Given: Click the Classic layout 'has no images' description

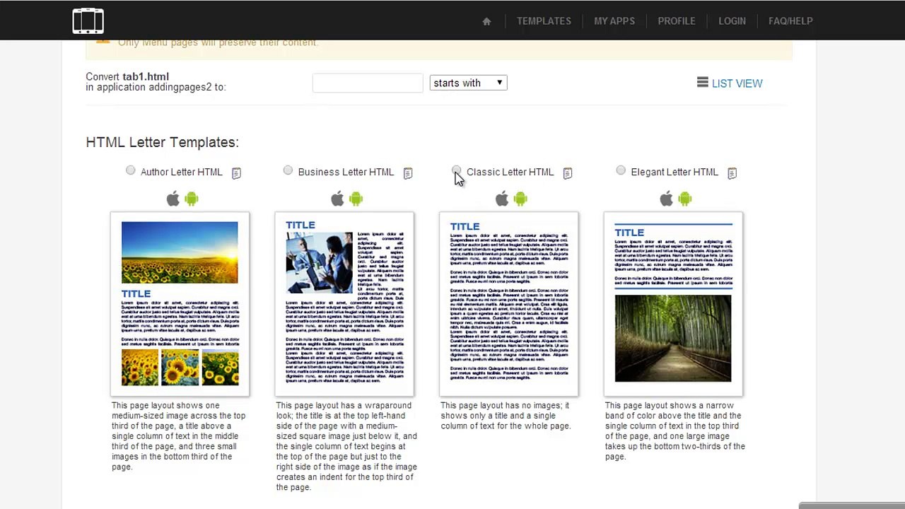Looking at the screenshot, I should (x=506, y=416).
